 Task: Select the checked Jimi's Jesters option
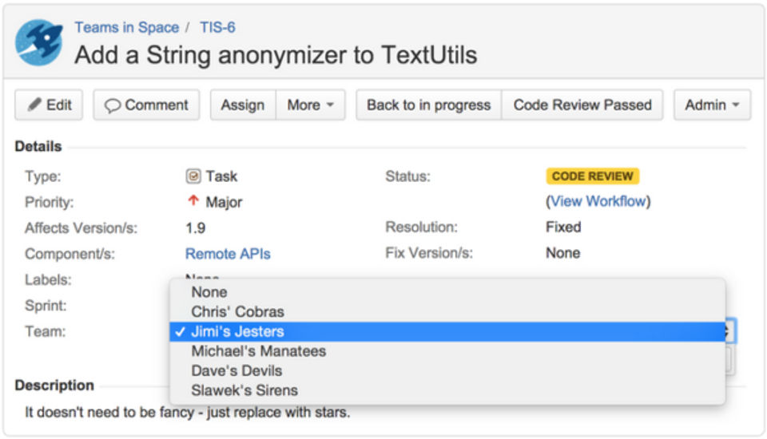click(x=447, y=331)
